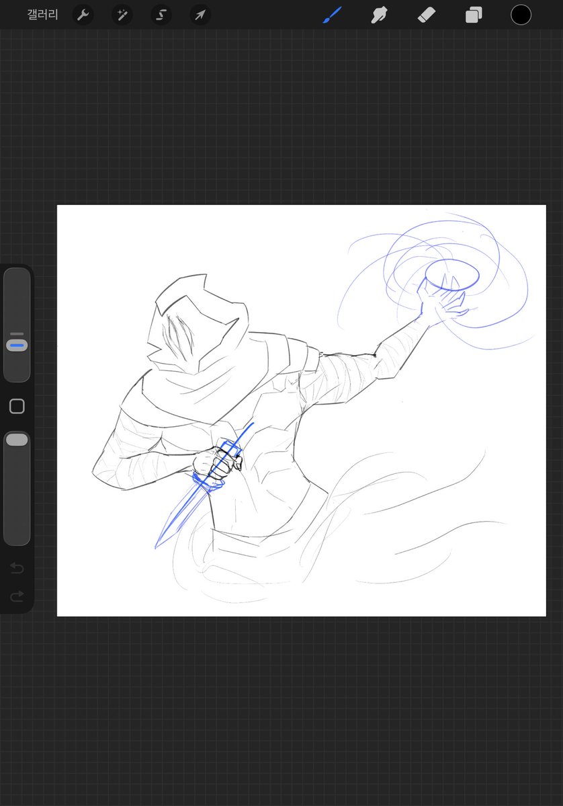This screenshot has height=806, width=563.
Task: Select the Smudge tool
Action: pyautogui.click(x=379, y=15)
